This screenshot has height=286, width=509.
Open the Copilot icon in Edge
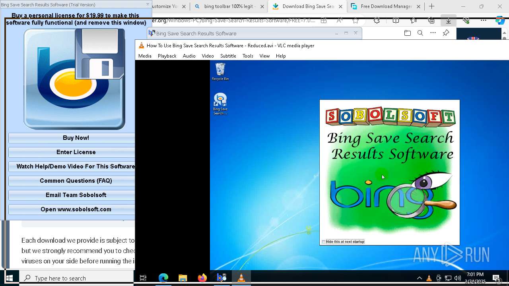[x=500, y=21]
